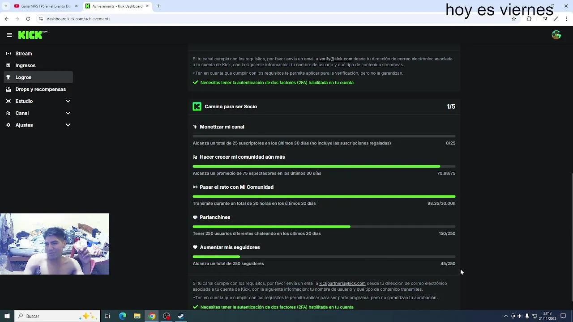Click the '98.35/30.00h' hours value

(441, 203)
